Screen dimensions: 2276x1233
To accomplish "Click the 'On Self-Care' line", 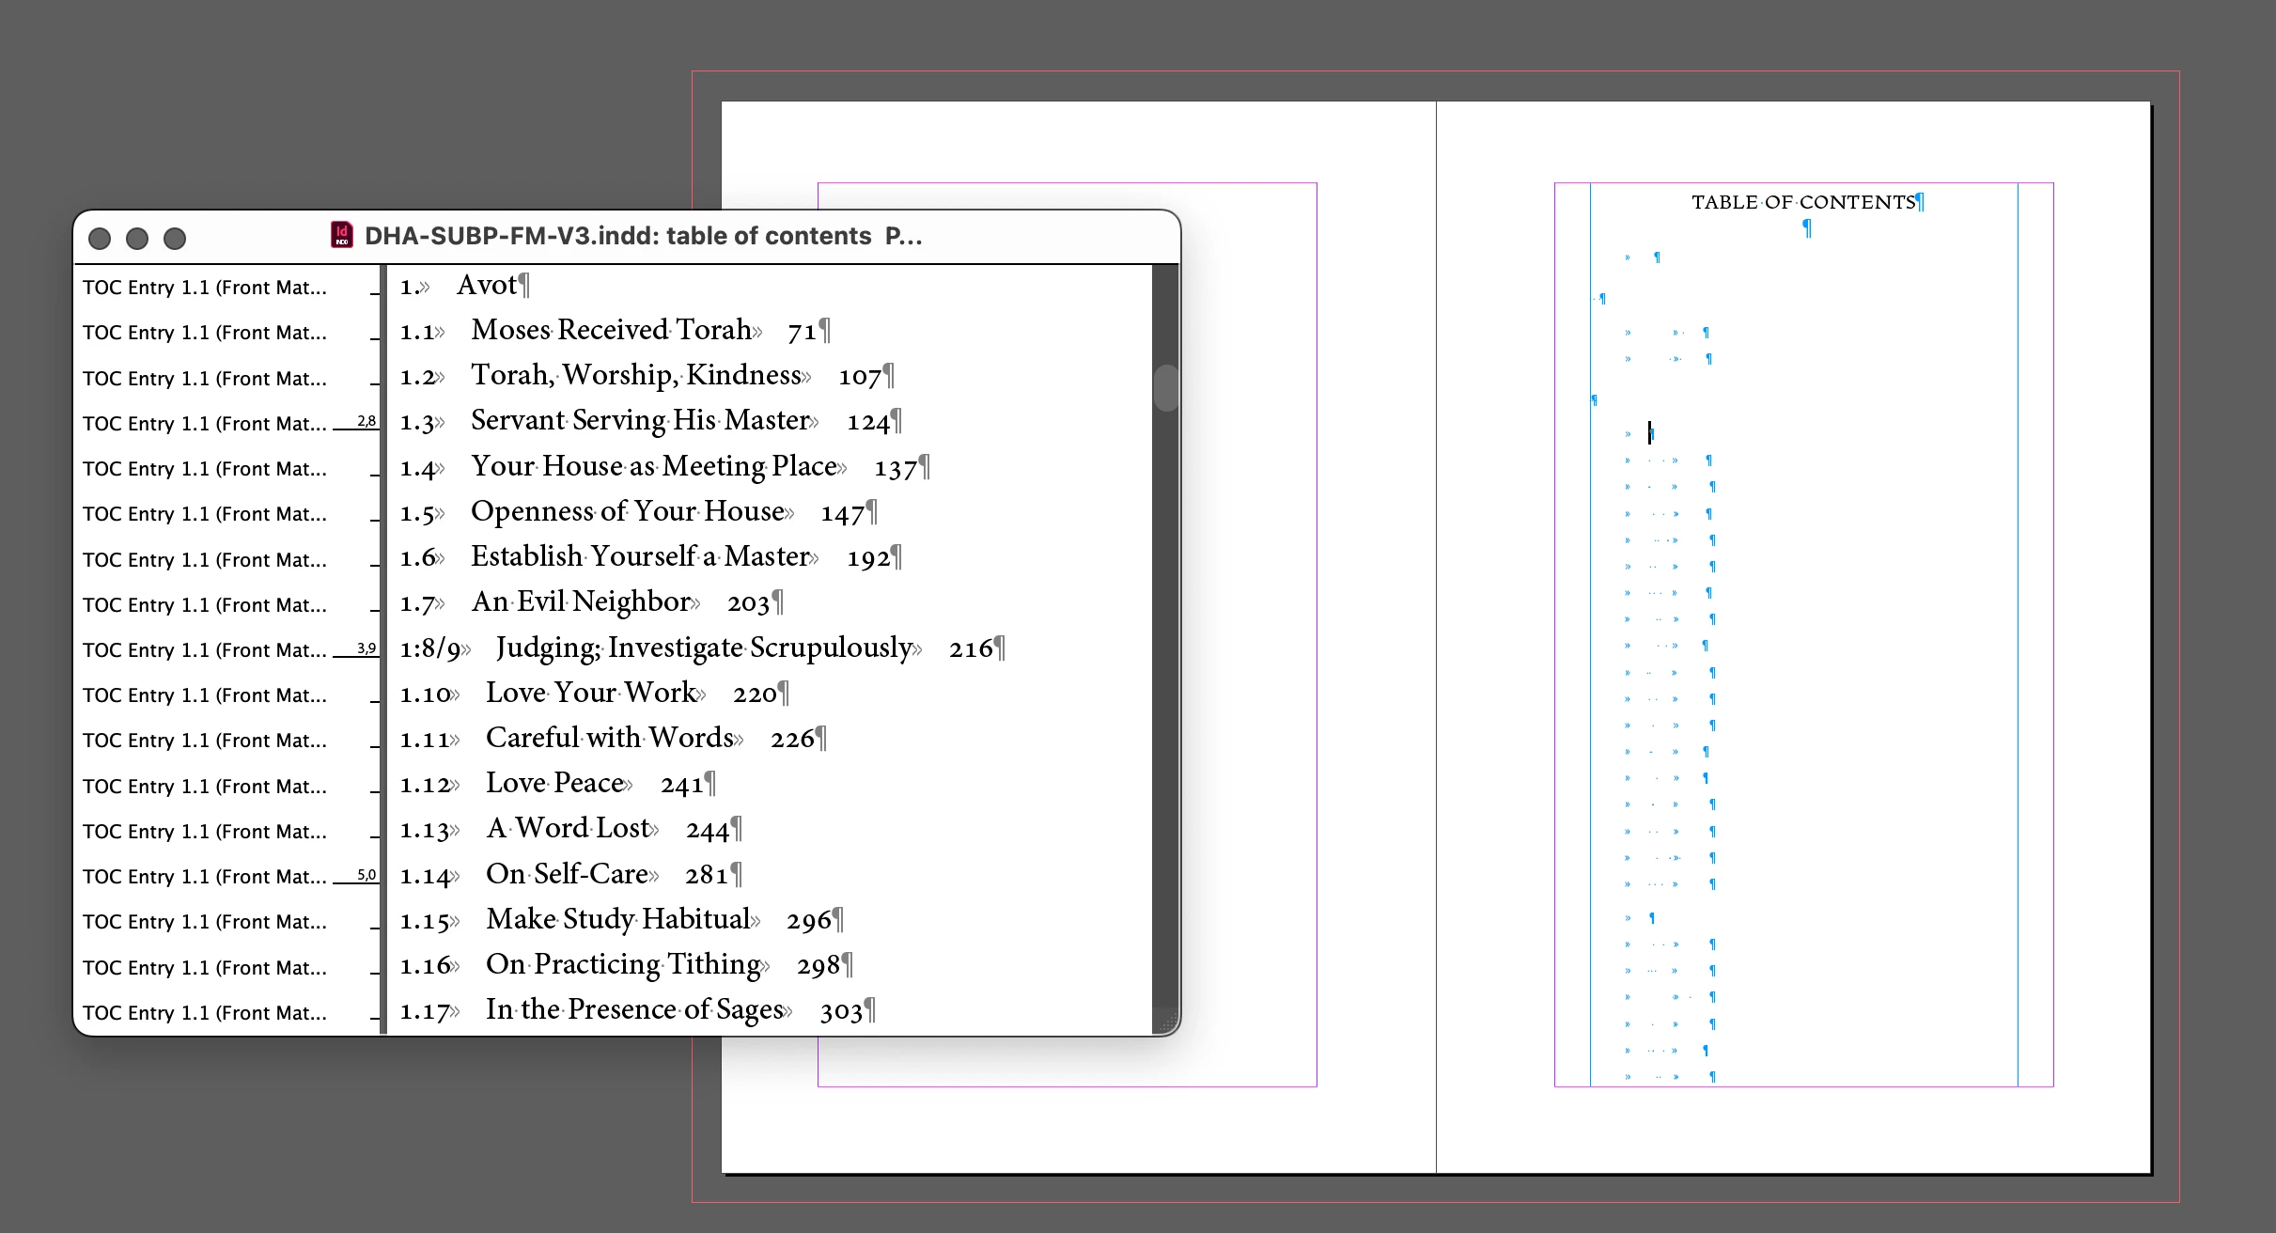I will pos(567,875).
